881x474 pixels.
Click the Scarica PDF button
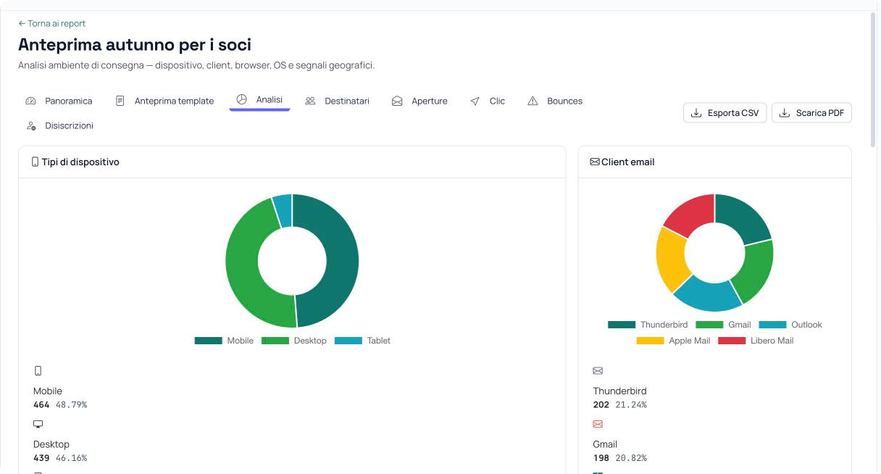[x=811, y=113]
